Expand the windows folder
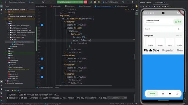This screenshot has width=188, height=105. (7, 58)
